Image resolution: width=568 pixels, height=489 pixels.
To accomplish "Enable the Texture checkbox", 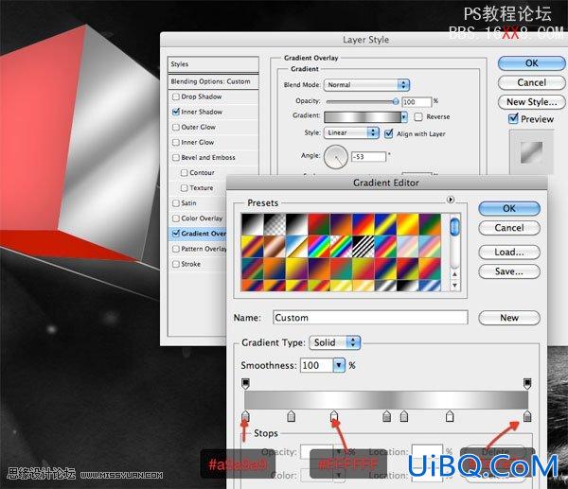I will click(185, 188).
